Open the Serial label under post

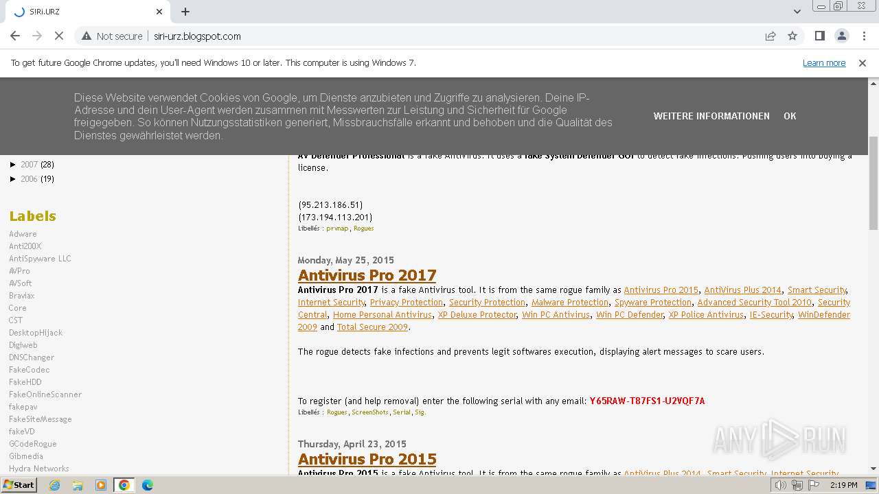[x=402, y=412]
